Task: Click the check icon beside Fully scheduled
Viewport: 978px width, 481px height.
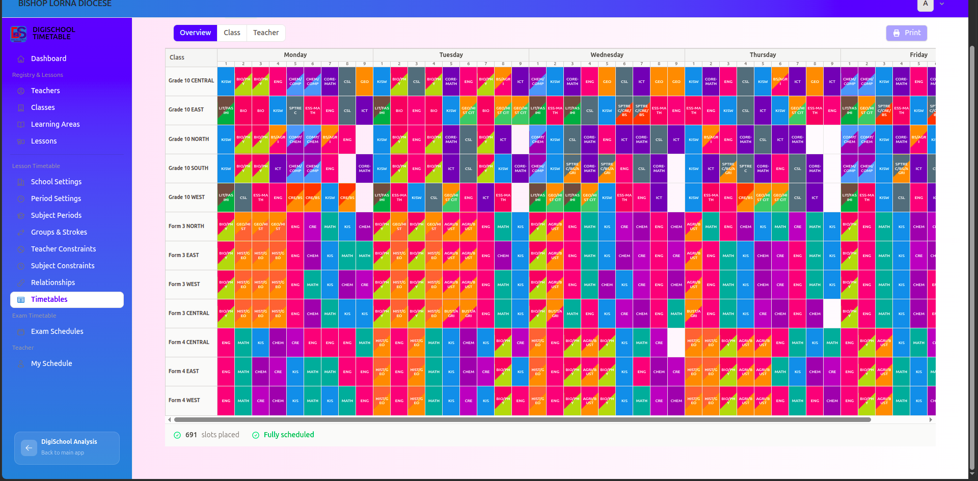Action: (256, 435)
